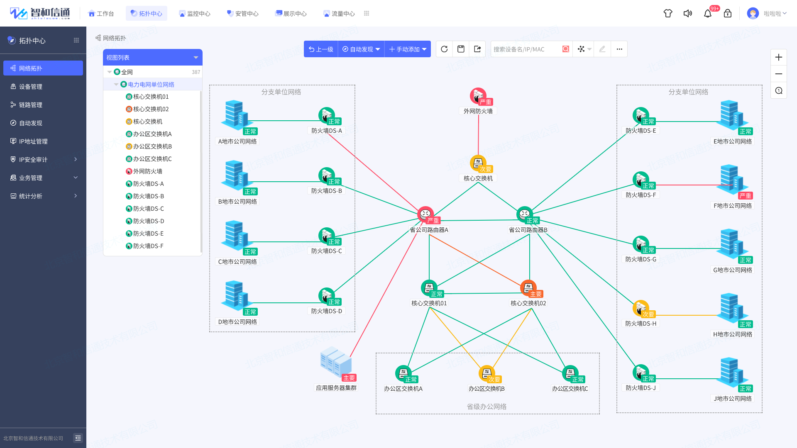Click the grid icon beside 拓扑中心 sidebar title

tap(76, 40)
